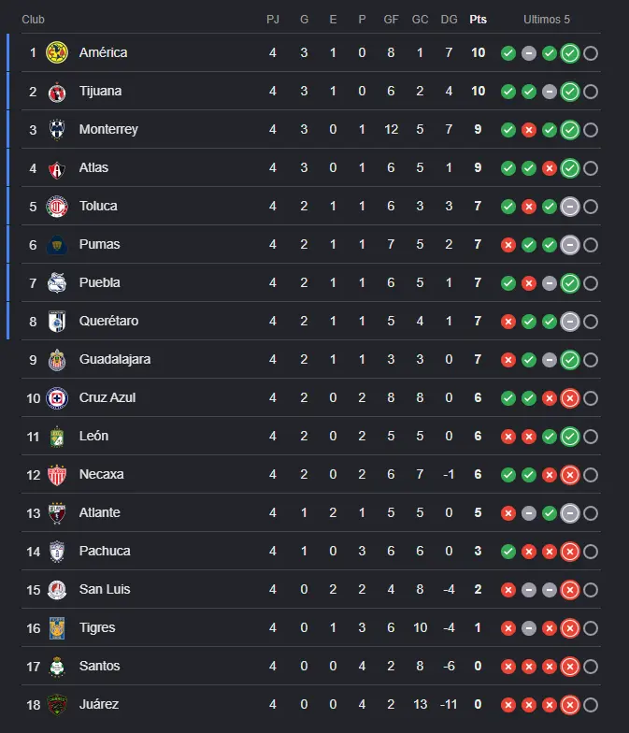Select the Guadalajara Chivas badge
Viewport: 629px width, 733px height.
[x=57, y=359]
